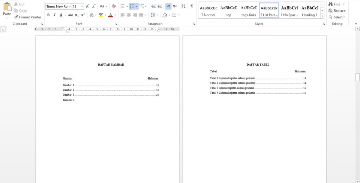Toggle show paragraph marks
The height and width of the screenshot is (183, 360).
click(192, 6)
